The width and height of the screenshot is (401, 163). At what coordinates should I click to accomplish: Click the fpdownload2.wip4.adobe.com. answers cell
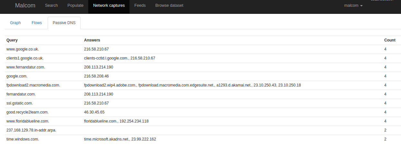click(x=192, y=85)
